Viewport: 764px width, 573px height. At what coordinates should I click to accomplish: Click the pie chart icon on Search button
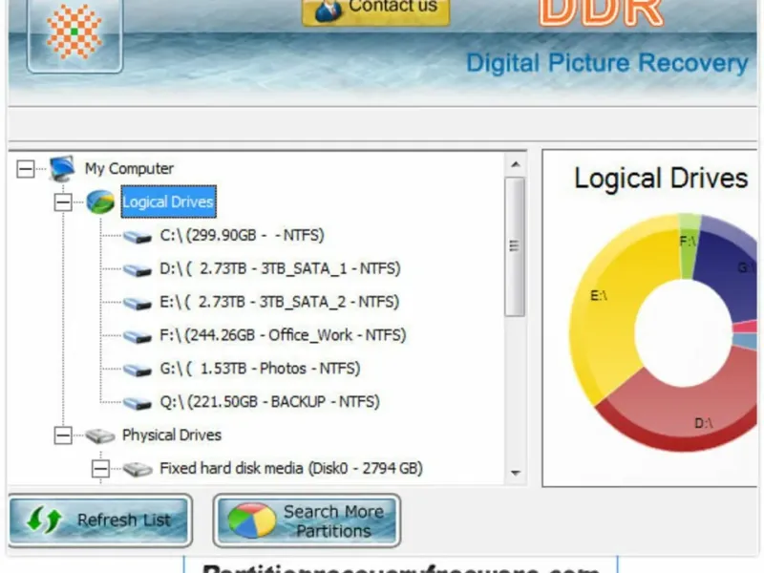click(251, 520)
